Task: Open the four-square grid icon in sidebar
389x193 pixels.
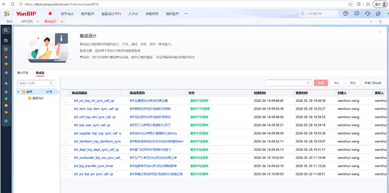Action: pos(6,121)
